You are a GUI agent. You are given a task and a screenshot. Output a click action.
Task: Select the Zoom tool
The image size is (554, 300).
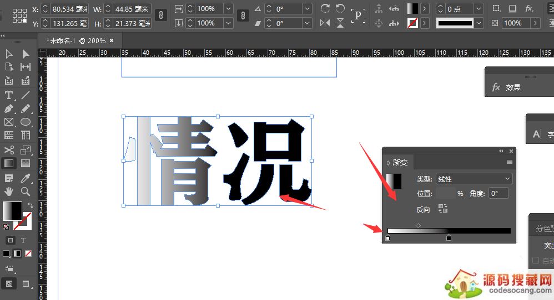[26, 192]
